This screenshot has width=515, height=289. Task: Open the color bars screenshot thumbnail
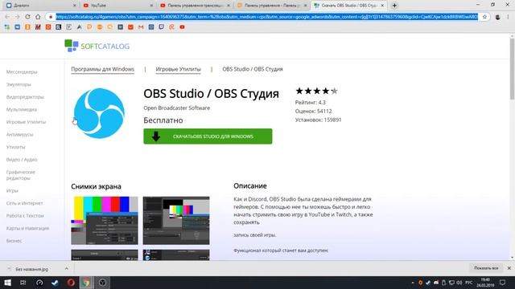[x=105, y=221]
